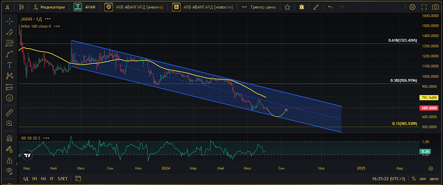Select the crosshair cursor tool
This screenshot has height=185, width=443.
click(x=10, y=21)
